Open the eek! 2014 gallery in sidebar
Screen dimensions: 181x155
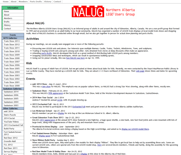tap(13, 112)
